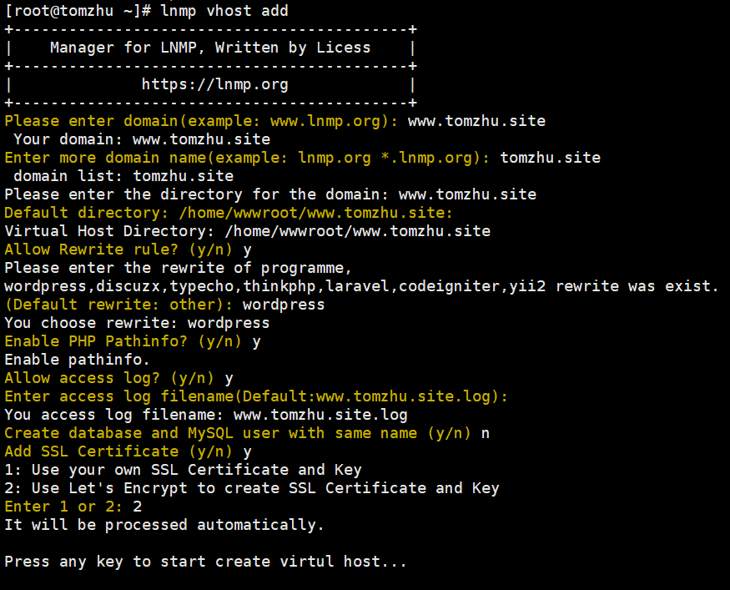Image resolution: width=730 pixels, height=590 pixels.
Task: Click the entered domain www.tomzhu.site
Action: pyautogui.click(x=476, y=121)
